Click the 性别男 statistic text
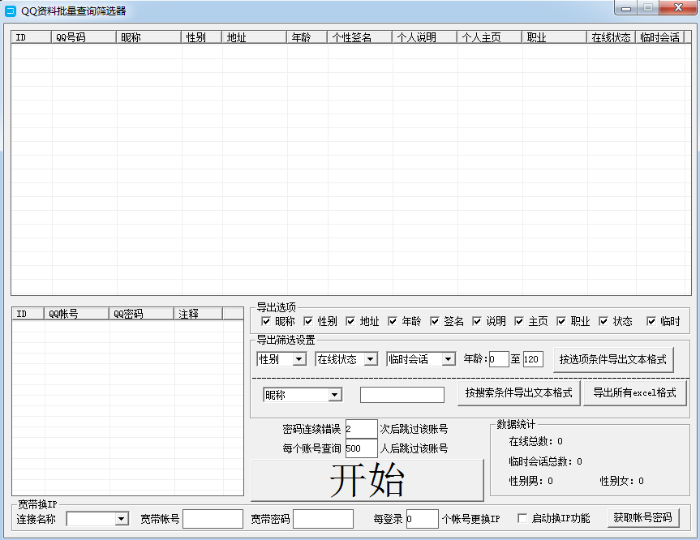 530,481
